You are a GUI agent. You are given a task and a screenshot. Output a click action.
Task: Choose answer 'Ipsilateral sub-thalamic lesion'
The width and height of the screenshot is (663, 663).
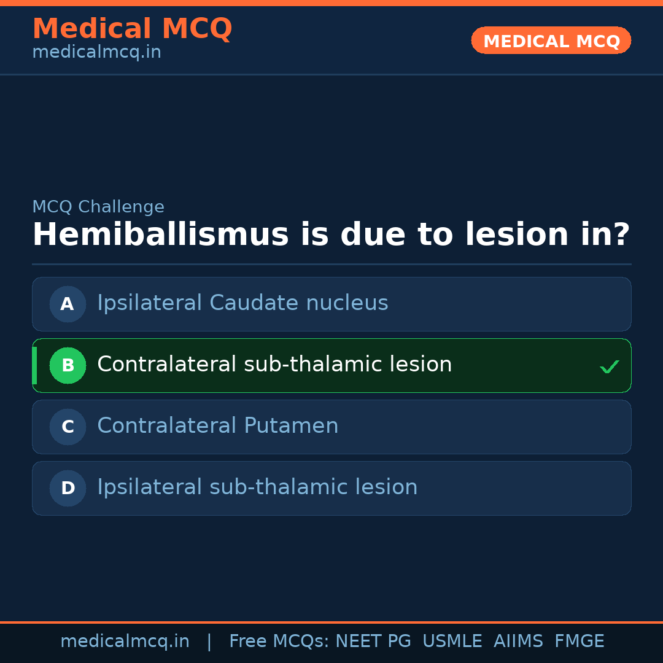click(x=257, y=487)
